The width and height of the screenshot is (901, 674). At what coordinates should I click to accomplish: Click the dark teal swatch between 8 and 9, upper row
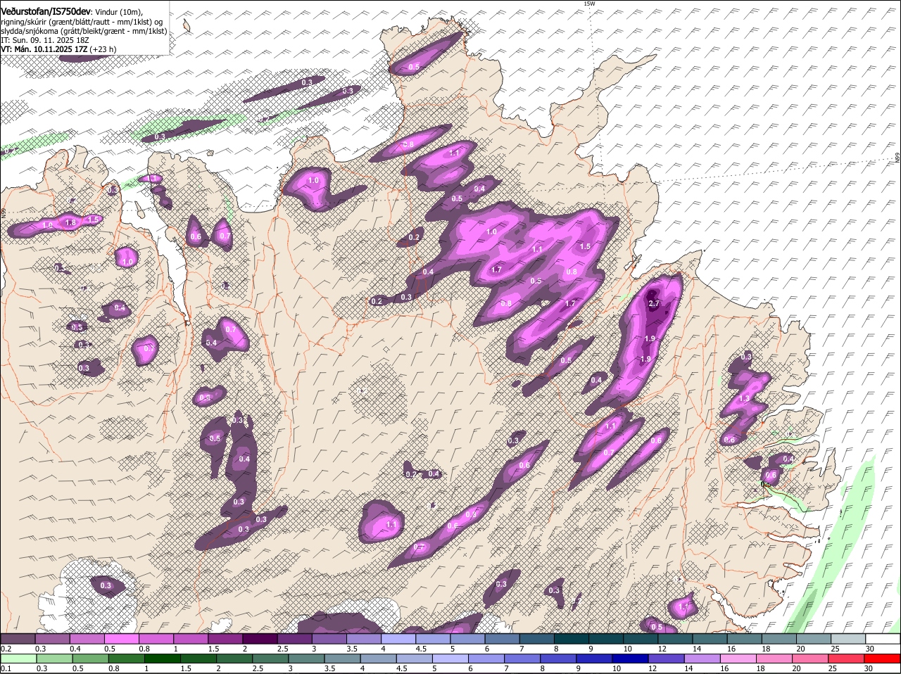pyautogui.click(x=571, y=638)
